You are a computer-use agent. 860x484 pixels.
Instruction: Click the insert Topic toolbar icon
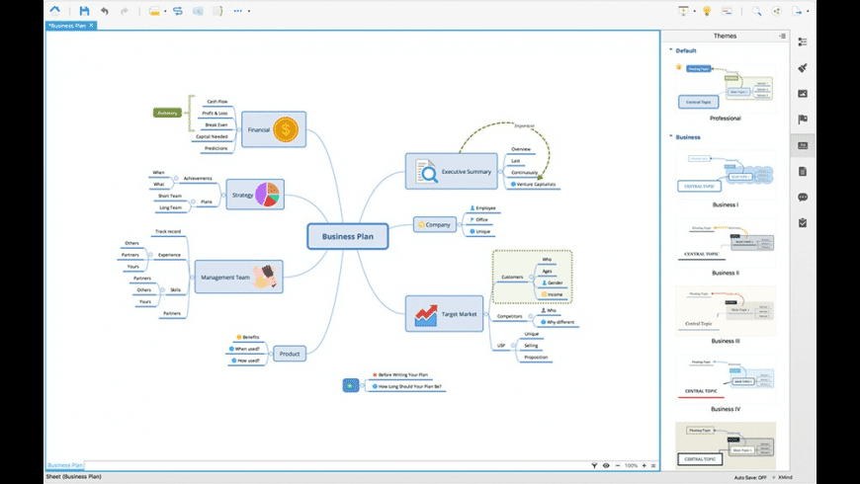[154, 11]
